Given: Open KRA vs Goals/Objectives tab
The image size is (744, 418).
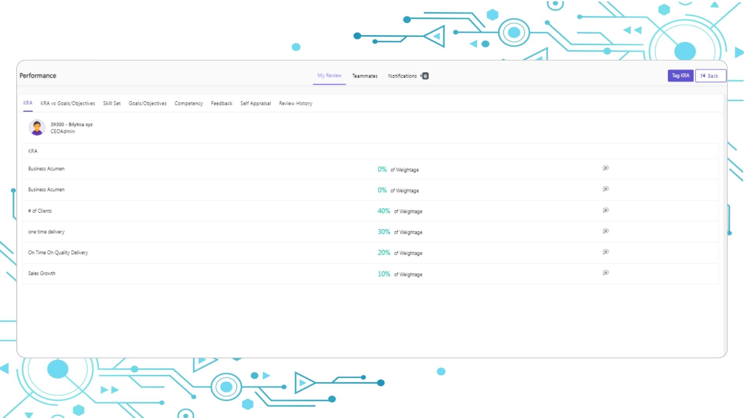Looking at the screenshot, I should [67, 103].
